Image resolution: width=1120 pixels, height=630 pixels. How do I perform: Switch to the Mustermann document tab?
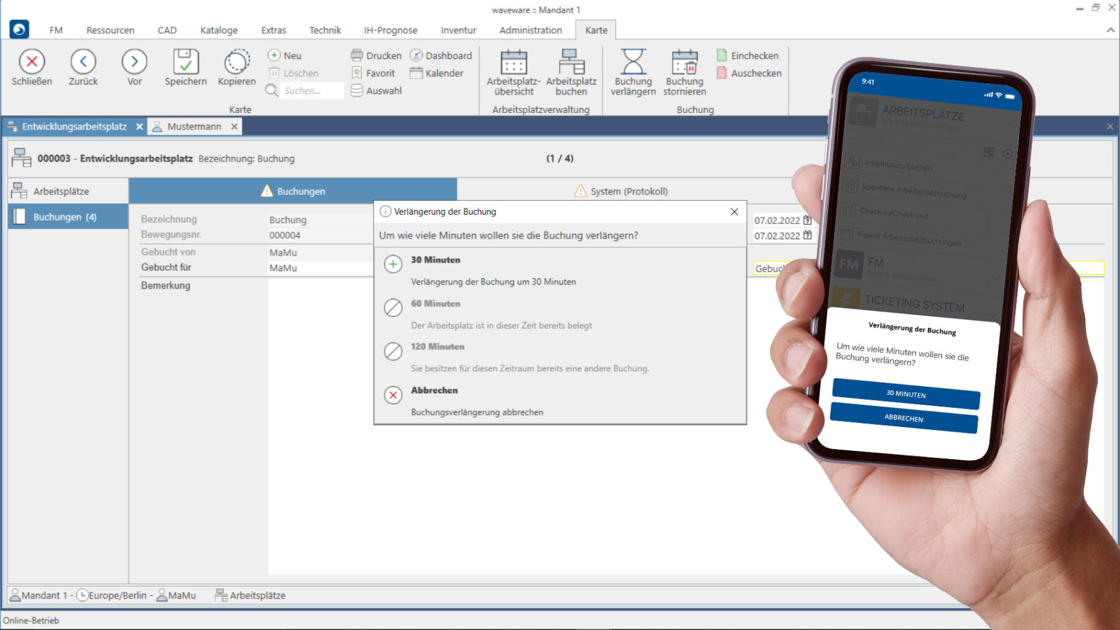tap(194, 127)
